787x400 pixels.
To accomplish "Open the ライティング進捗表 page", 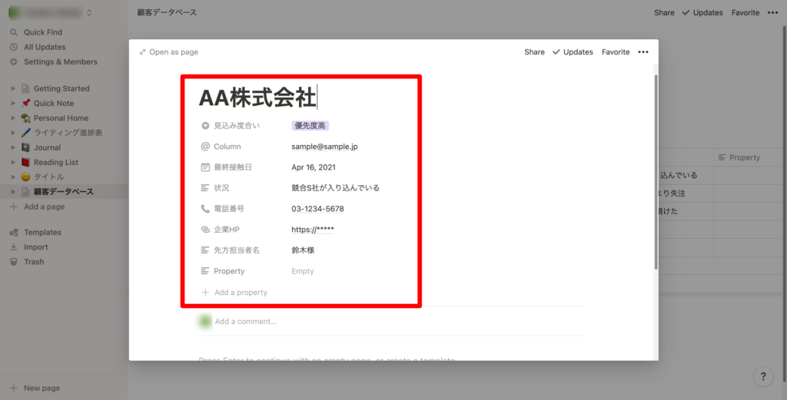I will point(68,133).
